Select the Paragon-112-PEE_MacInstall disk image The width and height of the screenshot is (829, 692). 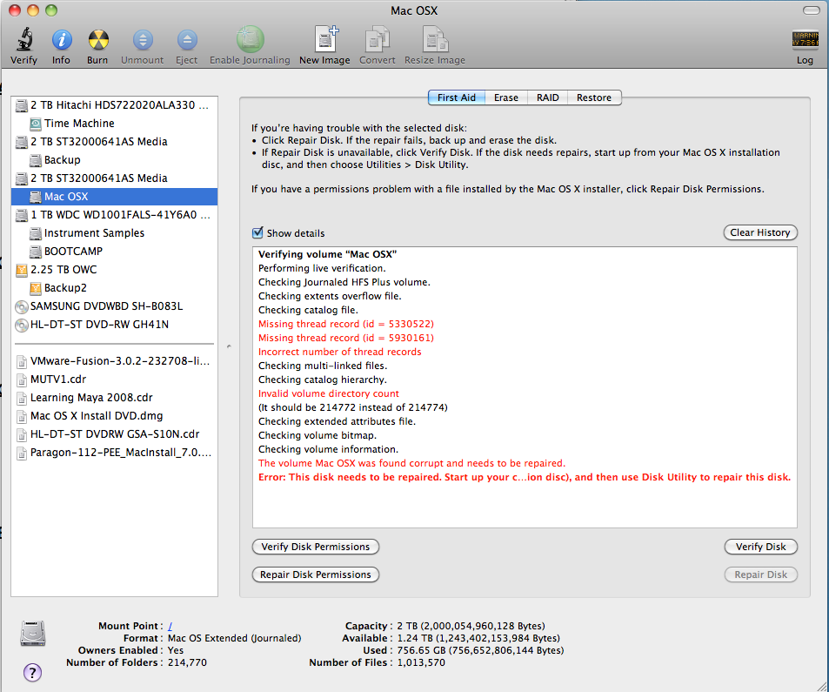pos(114,453)
